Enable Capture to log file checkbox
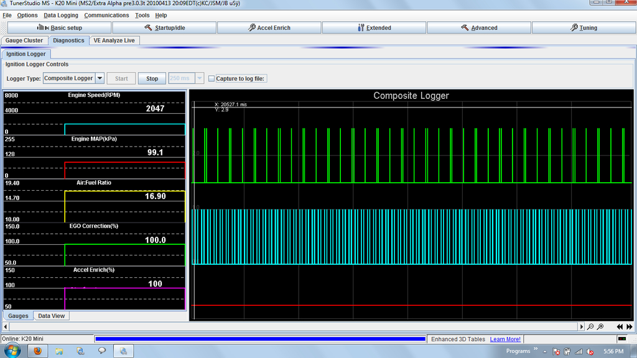Viewport: 637px width, 358px height. coord(212,79)
